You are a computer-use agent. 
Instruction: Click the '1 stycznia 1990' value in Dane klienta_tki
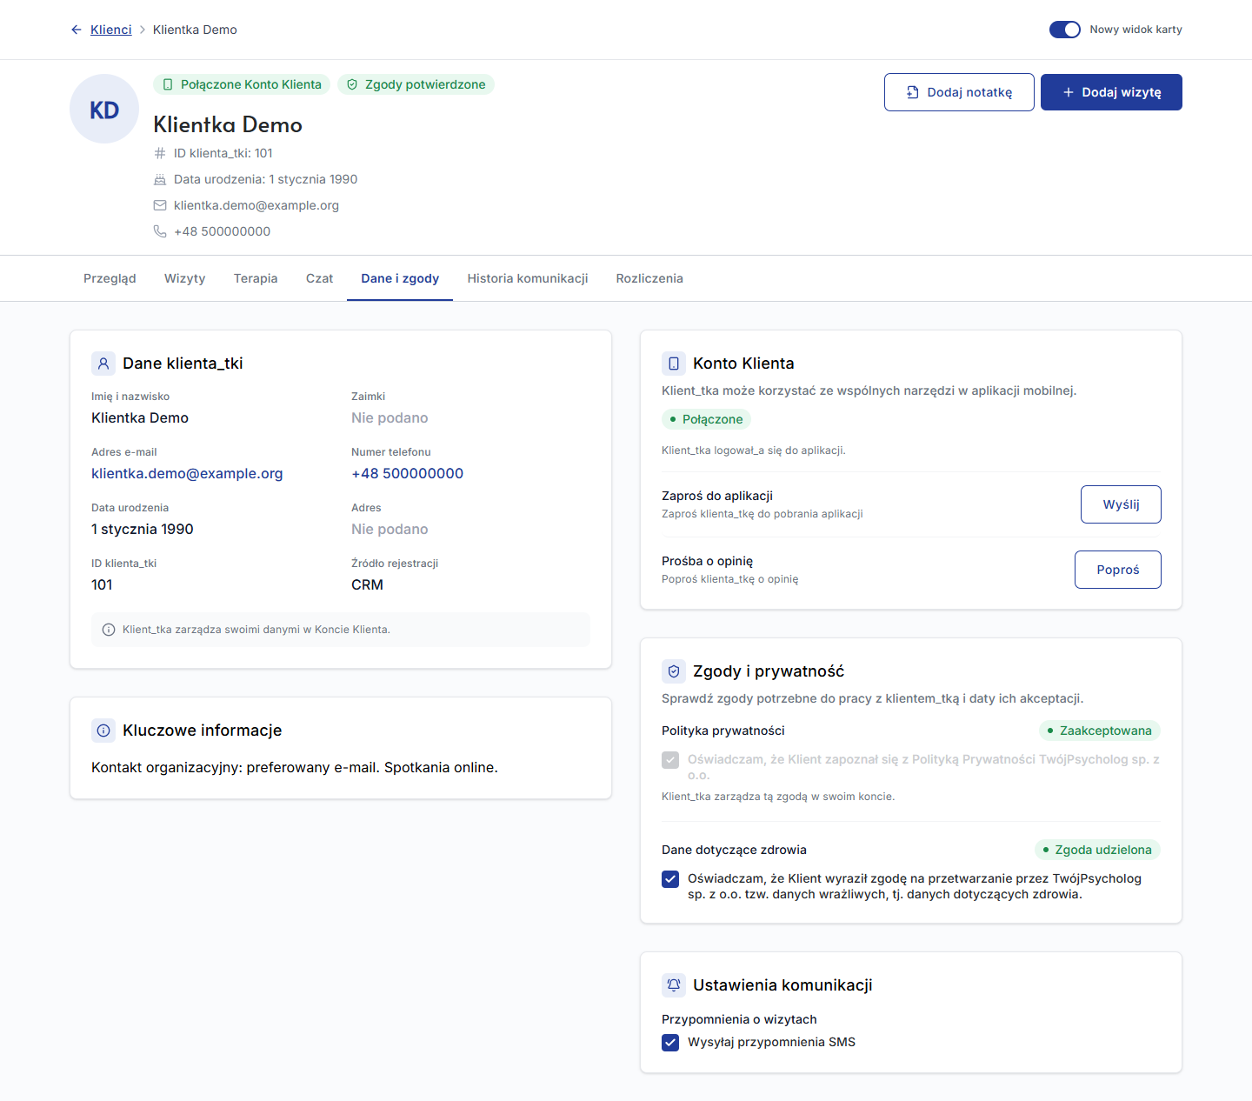tap(143, 530)
